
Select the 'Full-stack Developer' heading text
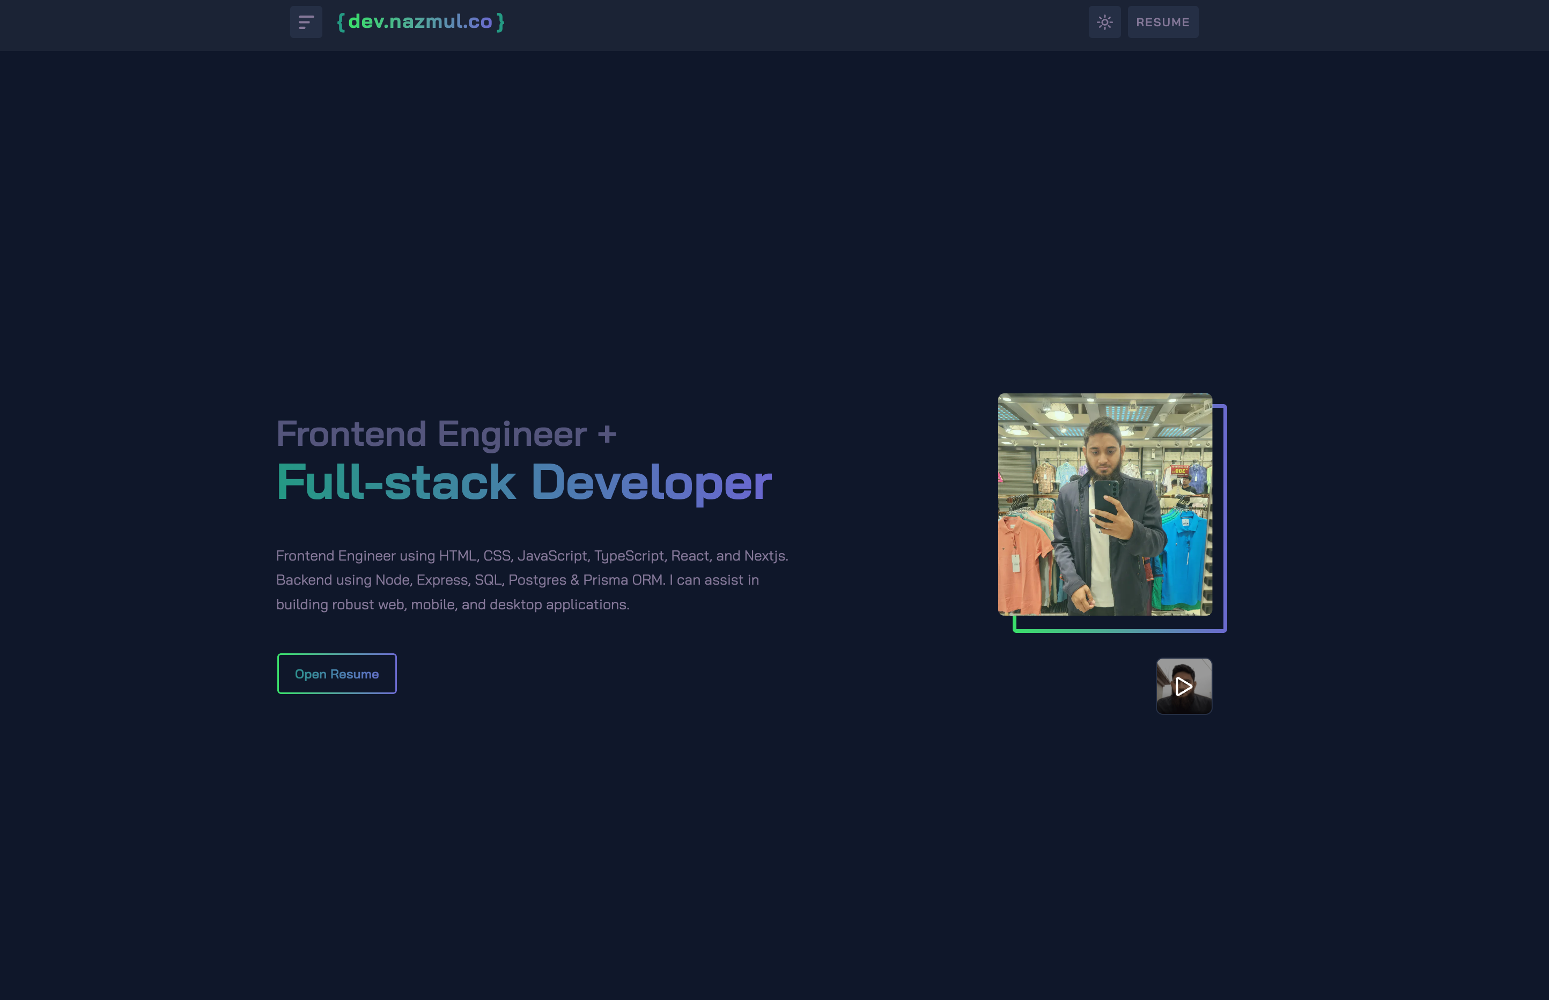(x=523, y=482)
